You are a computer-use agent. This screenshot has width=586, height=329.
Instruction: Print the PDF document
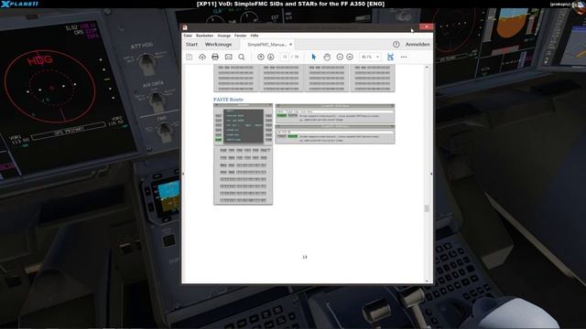click(215, 57)
